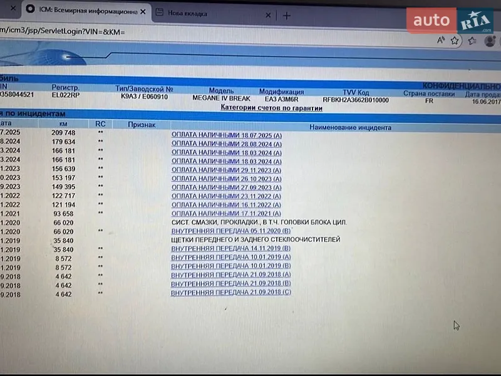Select the 179 634 km value

(63, 142)
